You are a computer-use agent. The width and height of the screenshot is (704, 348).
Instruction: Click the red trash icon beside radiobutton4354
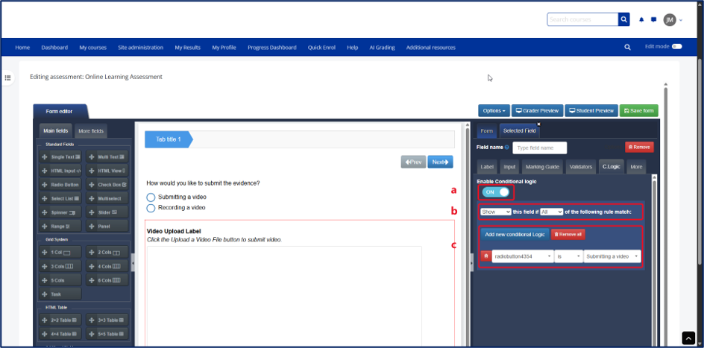485,256
